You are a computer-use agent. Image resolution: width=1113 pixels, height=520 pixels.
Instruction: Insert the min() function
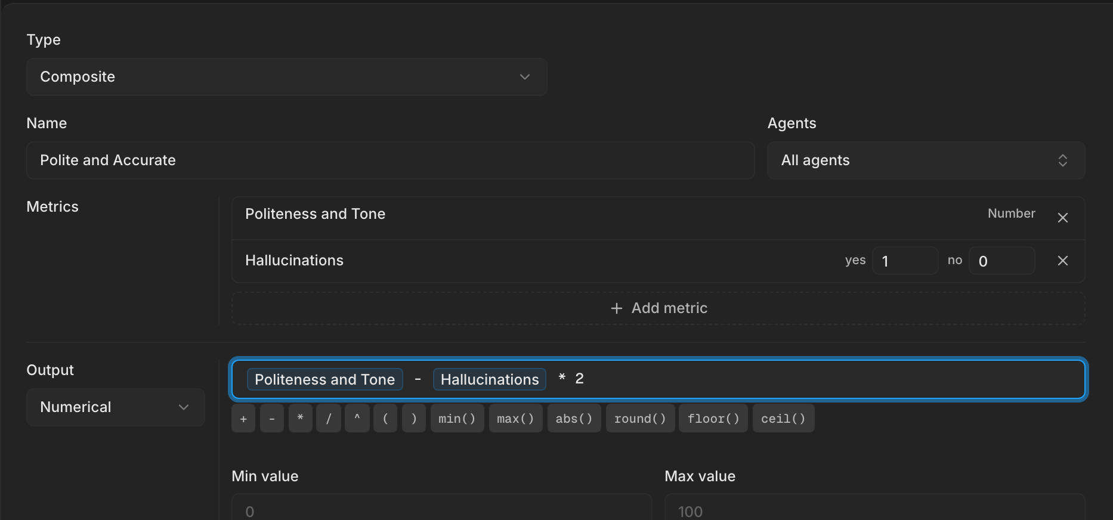click(x=457, y=418)
